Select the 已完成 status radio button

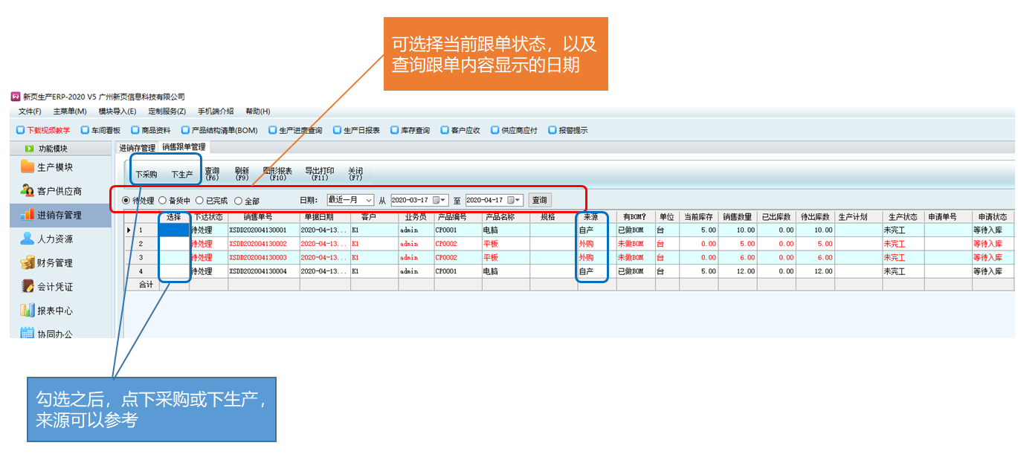pyautogui.click(x=199, y=201)
